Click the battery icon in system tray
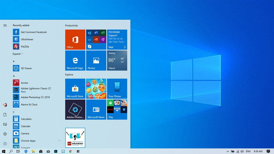The image size is (274, 154). pos(233,151)
